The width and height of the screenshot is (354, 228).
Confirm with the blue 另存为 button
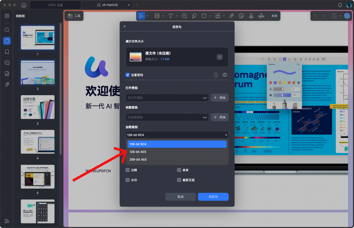pos(213,197)
